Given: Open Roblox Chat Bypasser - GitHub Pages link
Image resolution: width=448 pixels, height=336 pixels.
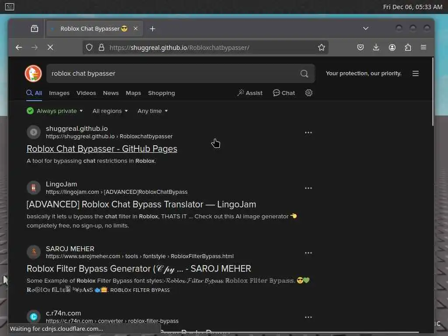Looking at the screenshot, I should pyautogui.click(x=101, y=149).
